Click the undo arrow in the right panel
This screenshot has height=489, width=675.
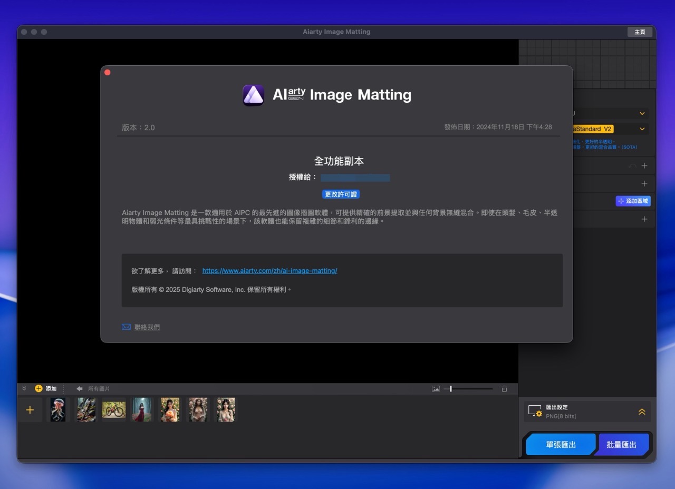[x=633, y=165]
